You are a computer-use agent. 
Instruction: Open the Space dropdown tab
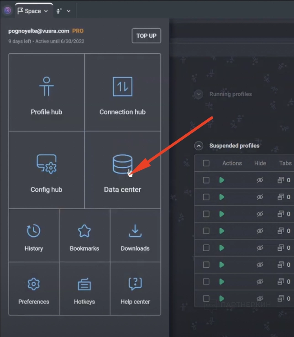click(x=32, y=11)
